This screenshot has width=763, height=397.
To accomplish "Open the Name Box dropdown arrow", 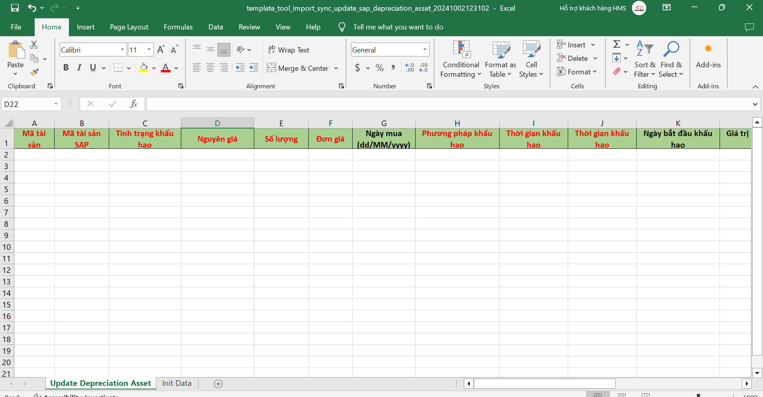I will pyautogui.click(x=56, y=104).
